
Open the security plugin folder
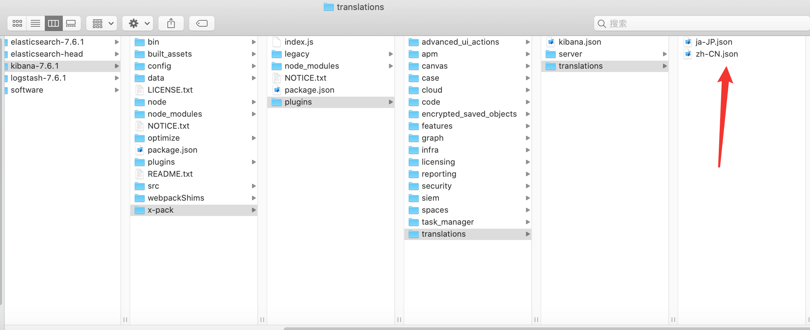436,186
